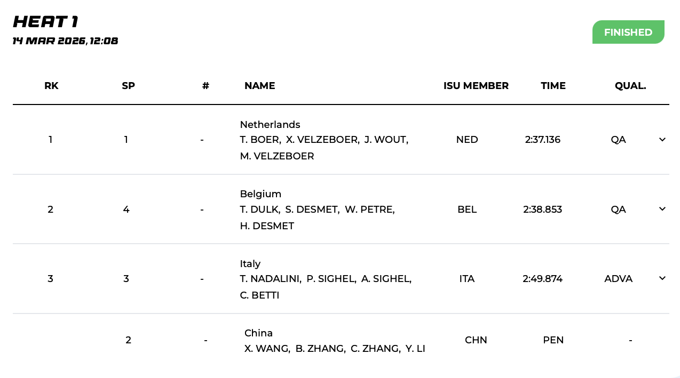This screenshot has height=378, width=680.
Task: Click the QUAL. column header
Action: [x=630, y=86]
